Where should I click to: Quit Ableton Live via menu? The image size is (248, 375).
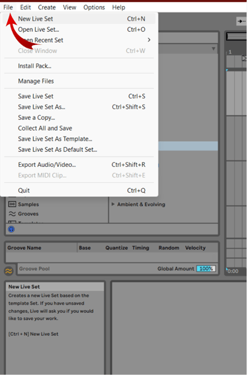point(79,190)
